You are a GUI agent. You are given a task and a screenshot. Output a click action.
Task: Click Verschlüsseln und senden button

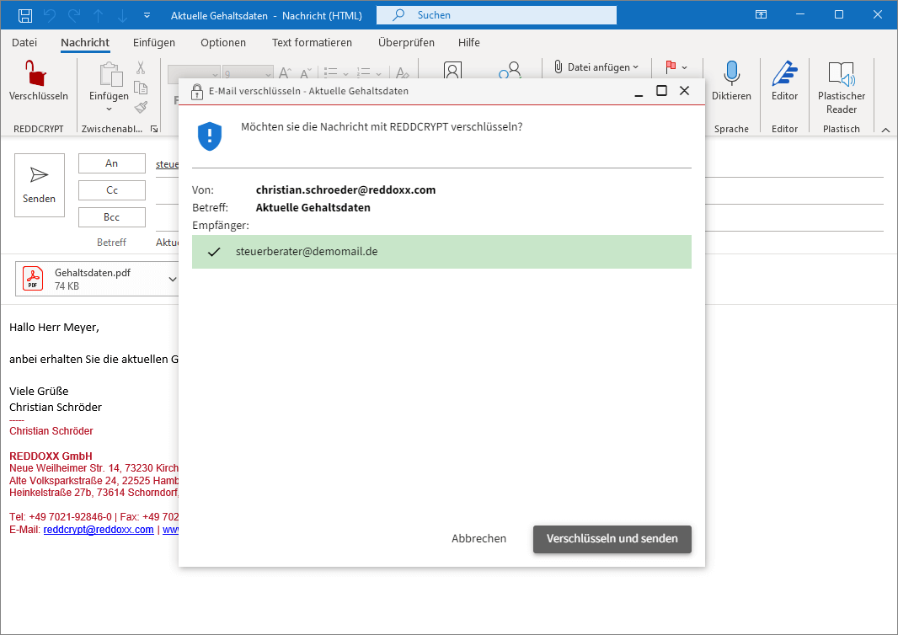[612, 539]
